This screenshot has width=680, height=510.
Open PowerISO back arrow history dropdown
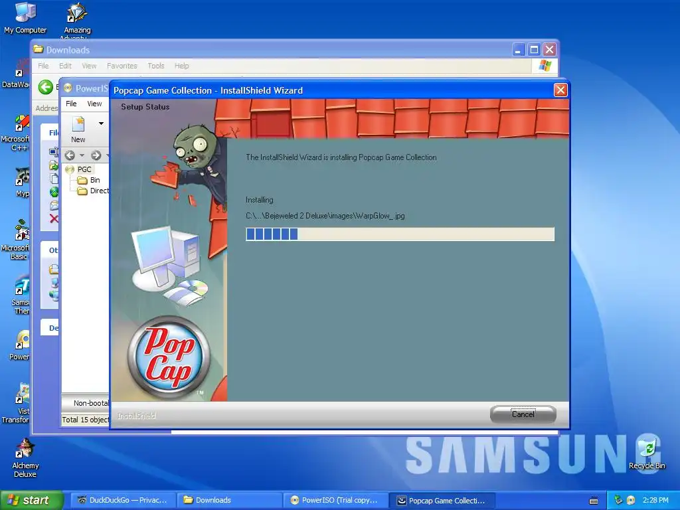click(82, 155)
